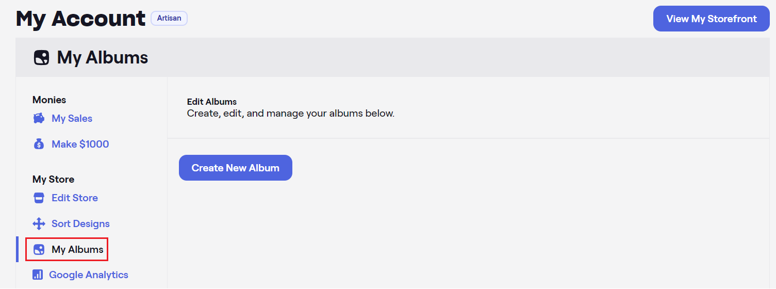Open Google Analytics sidebar link

pos(89,275)
